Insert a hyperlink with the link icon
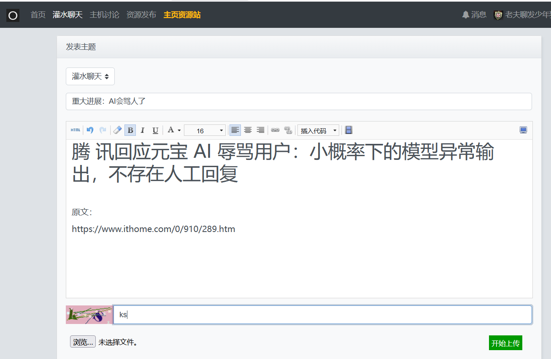The height and width of the screenshot is (359, 551). (x=275, y=130)
